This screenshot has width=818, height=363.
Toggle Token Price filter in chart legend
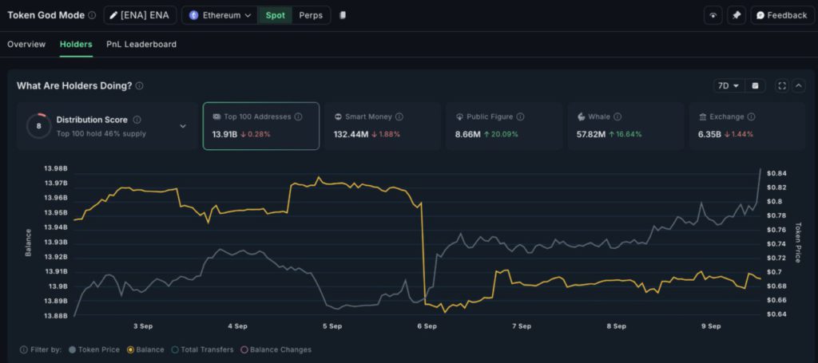click(x=73, y=349)
